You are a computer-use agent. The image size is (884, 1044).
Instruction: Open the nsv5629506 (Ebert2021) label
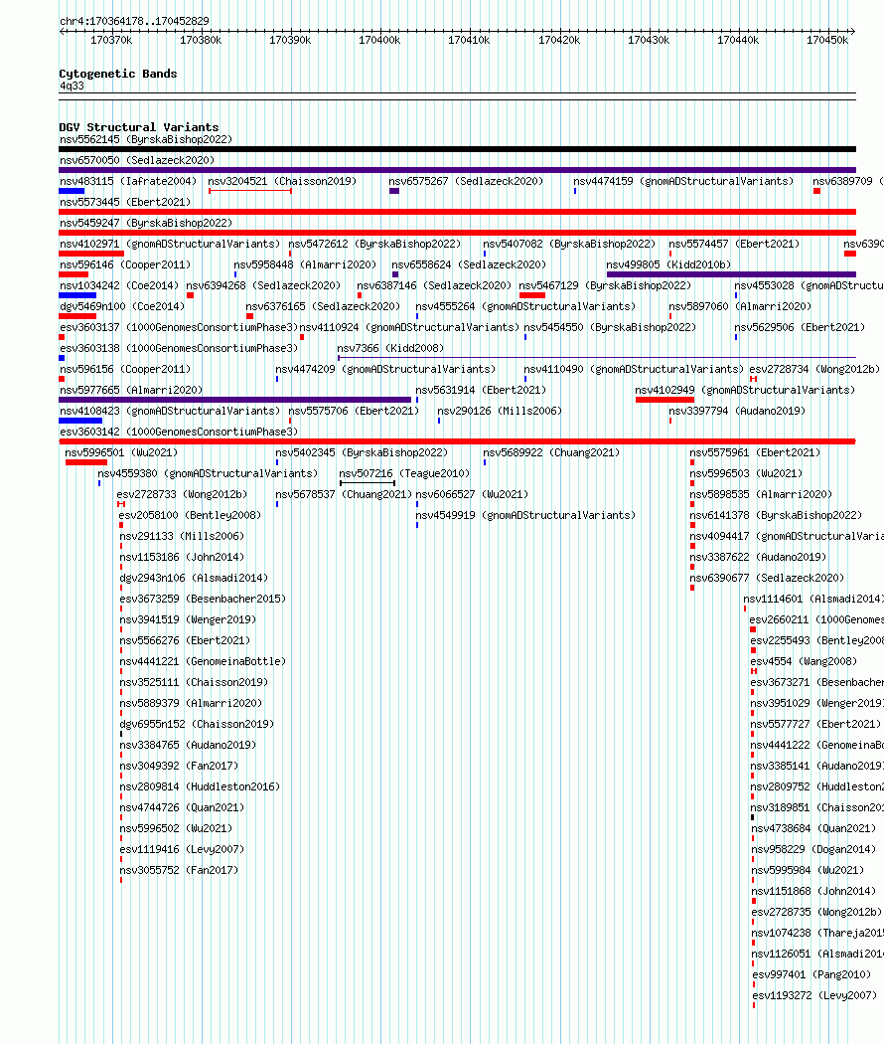coord(801,327)
